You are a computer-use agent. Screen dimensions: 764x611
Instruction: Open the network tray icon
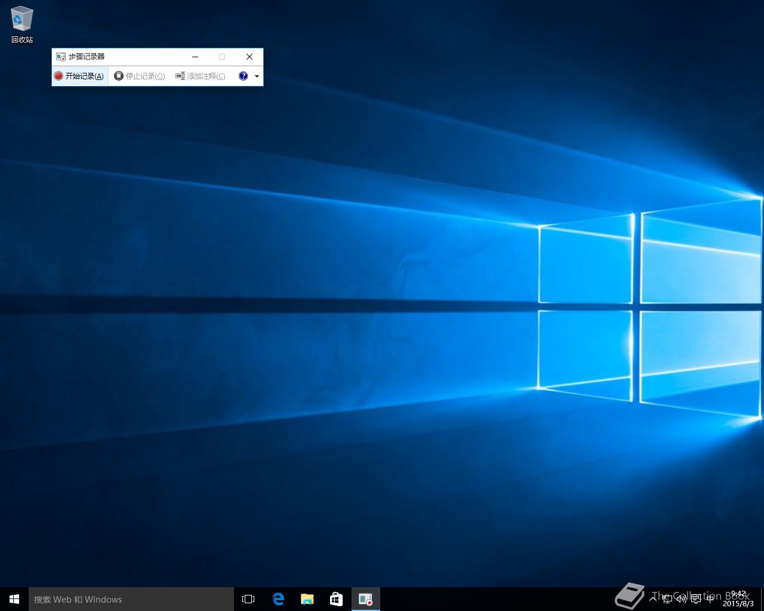coord(667,599)
